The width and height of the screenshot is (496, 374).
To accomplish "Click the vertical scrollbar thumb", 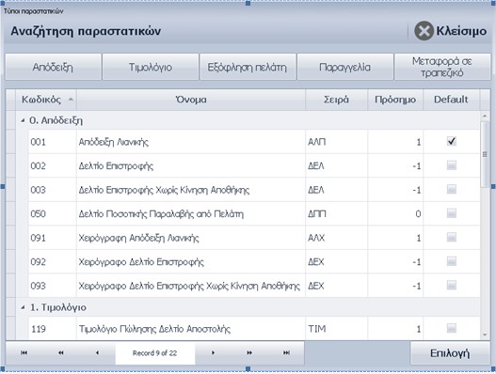I will 485,154.
